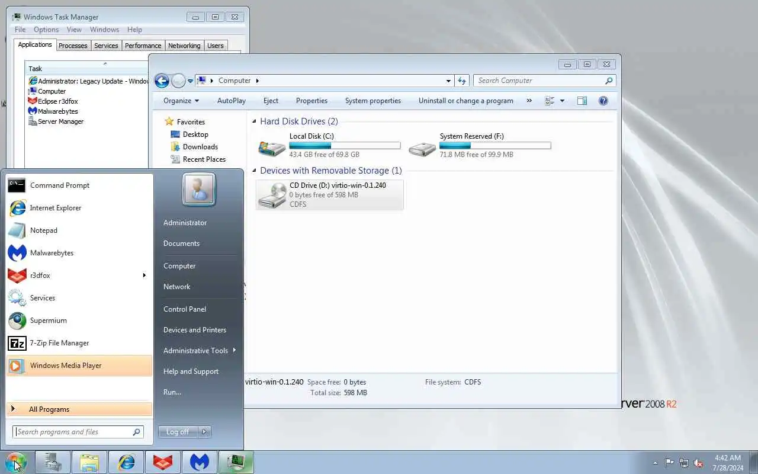Switch to Task Manager taskbar button
Image resolution: width=758 pixels, height=474 pixels.
pos(236,462)
